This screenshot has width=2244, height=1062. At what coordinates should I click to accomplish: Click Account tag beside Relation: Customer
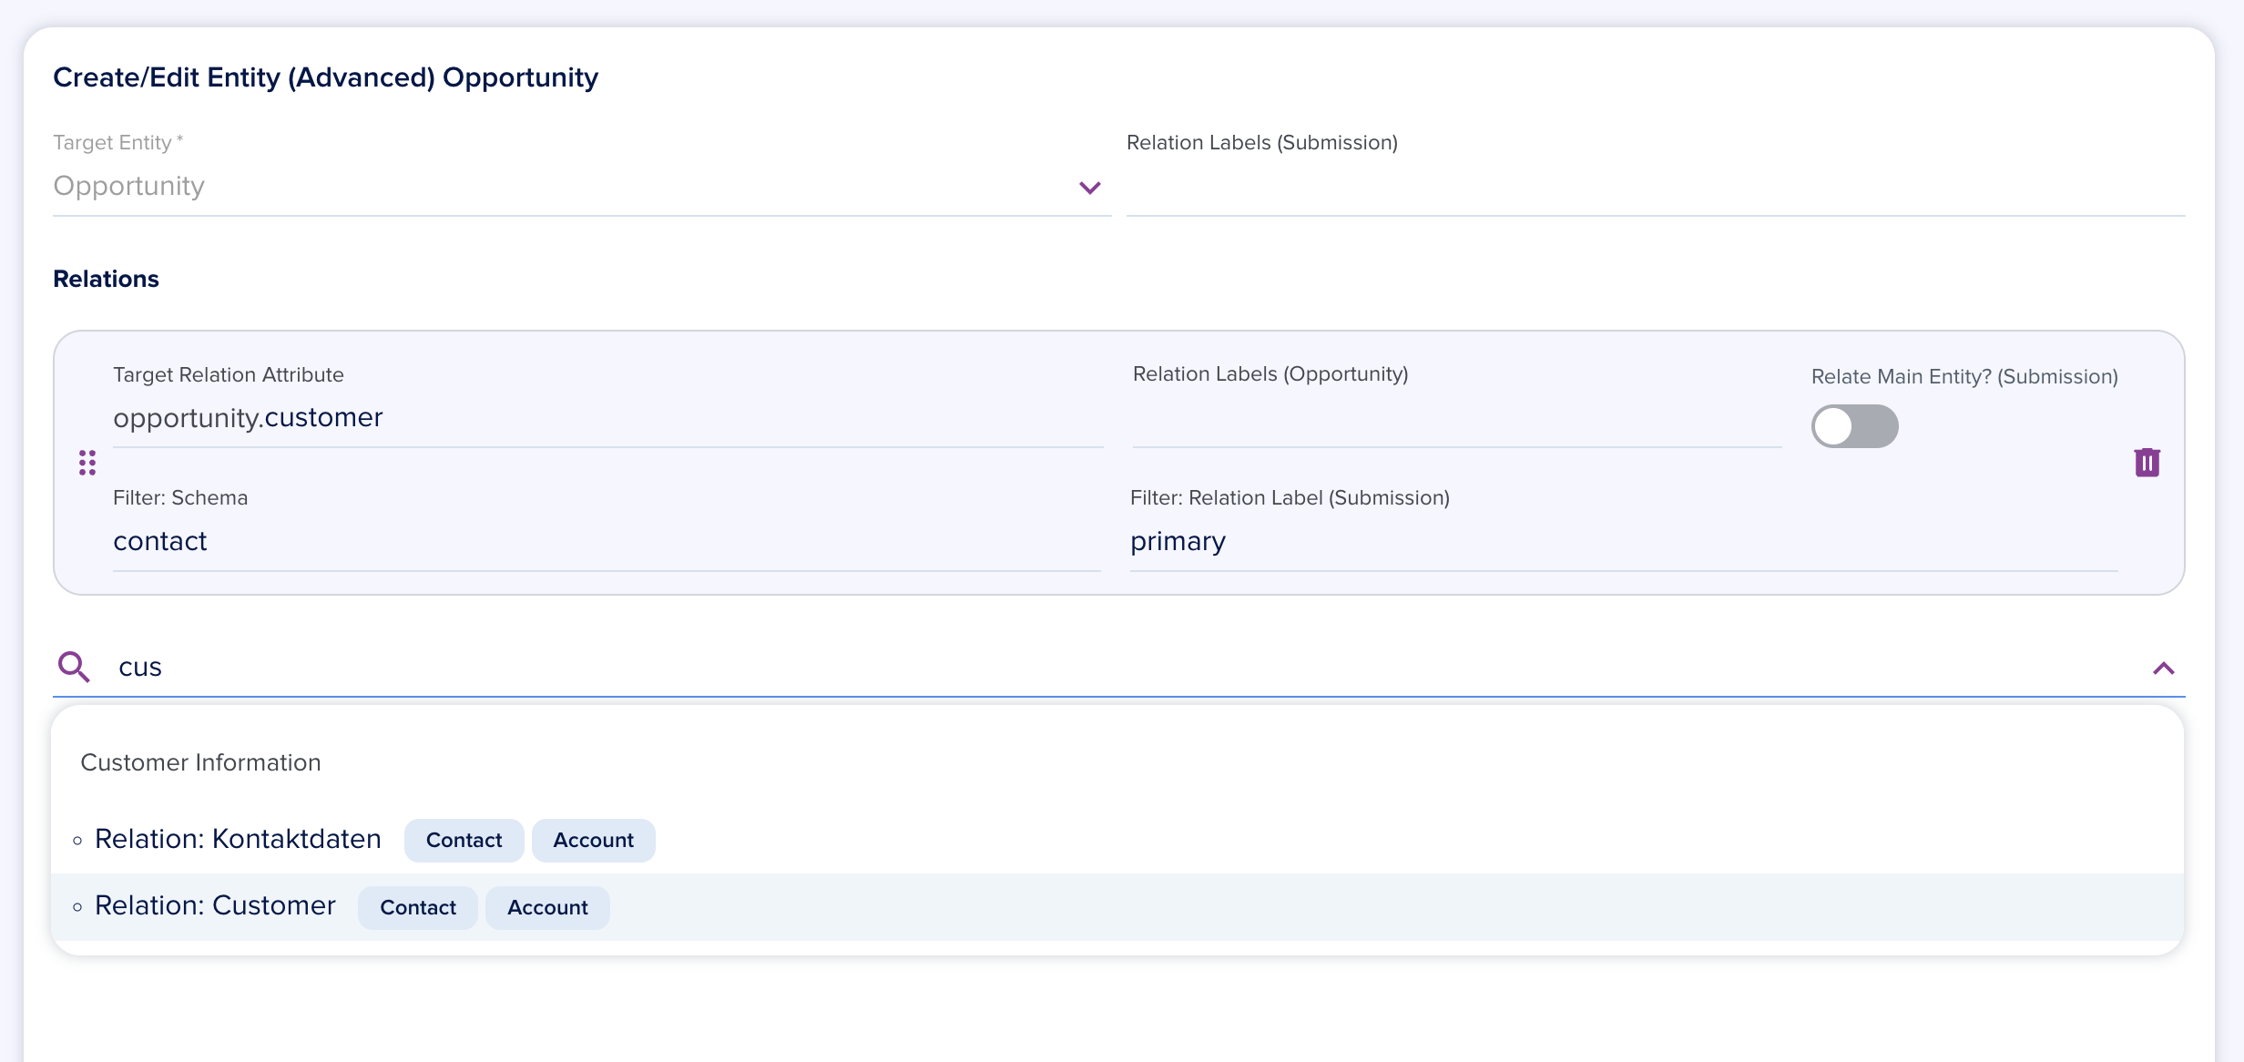point(547,907)
